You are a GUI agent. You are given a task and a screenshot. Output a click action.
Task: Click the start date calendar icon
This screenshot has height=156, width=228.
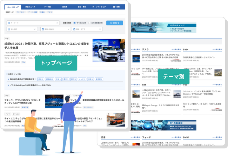coord(42,29)
